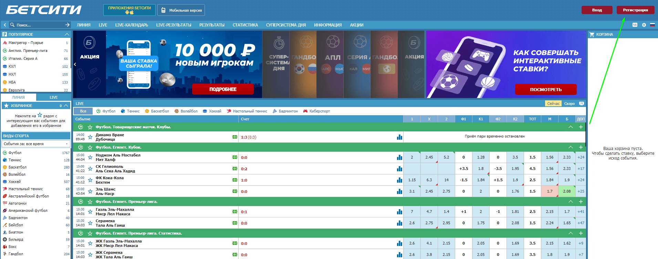Viewport: 658px width, 259px height.
Task: Open the settings gear icon
Action: pos(644,25)
